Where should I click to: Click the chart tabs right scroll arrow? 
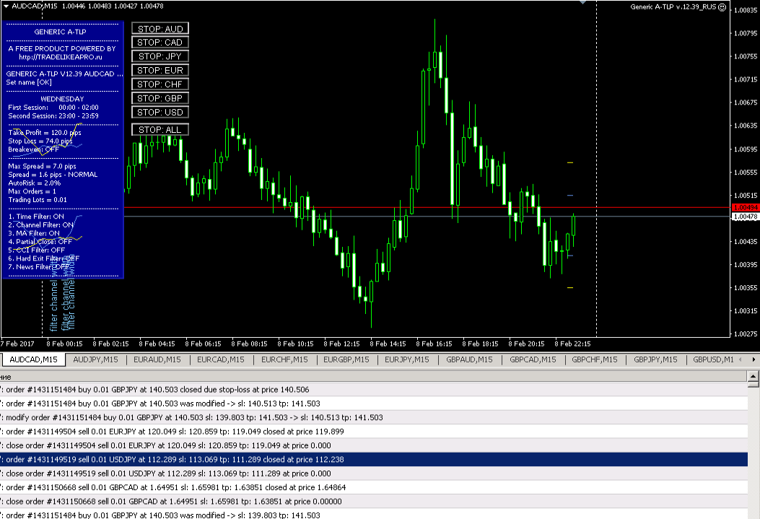754,359
